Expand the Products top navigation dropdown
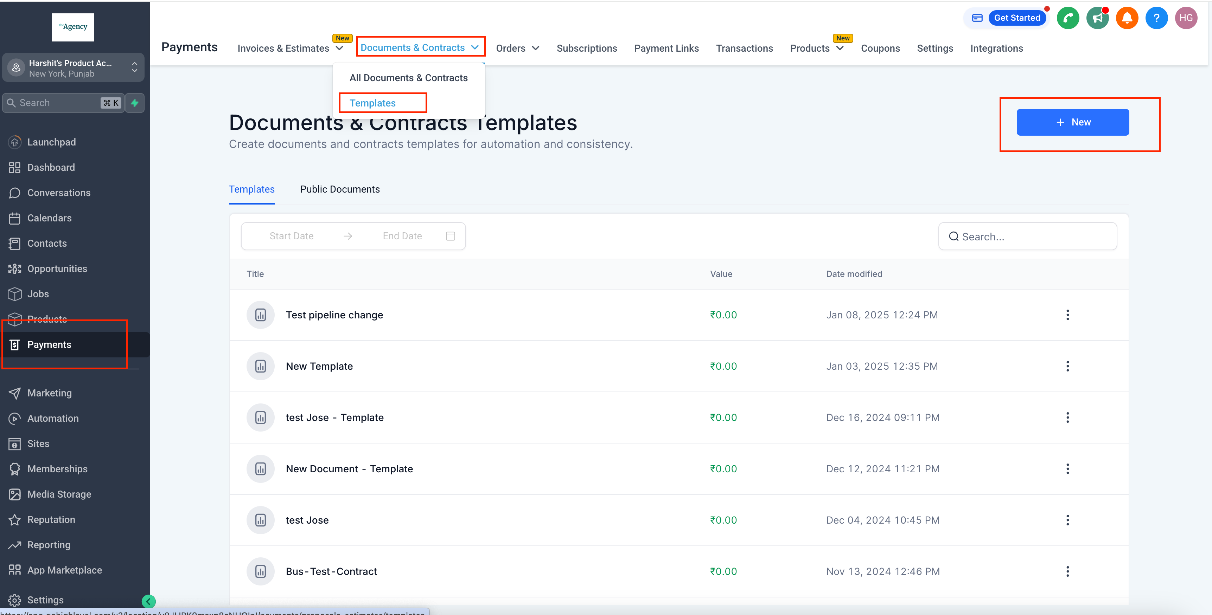Screen dimensions: 1212x615 pos(816,48)
